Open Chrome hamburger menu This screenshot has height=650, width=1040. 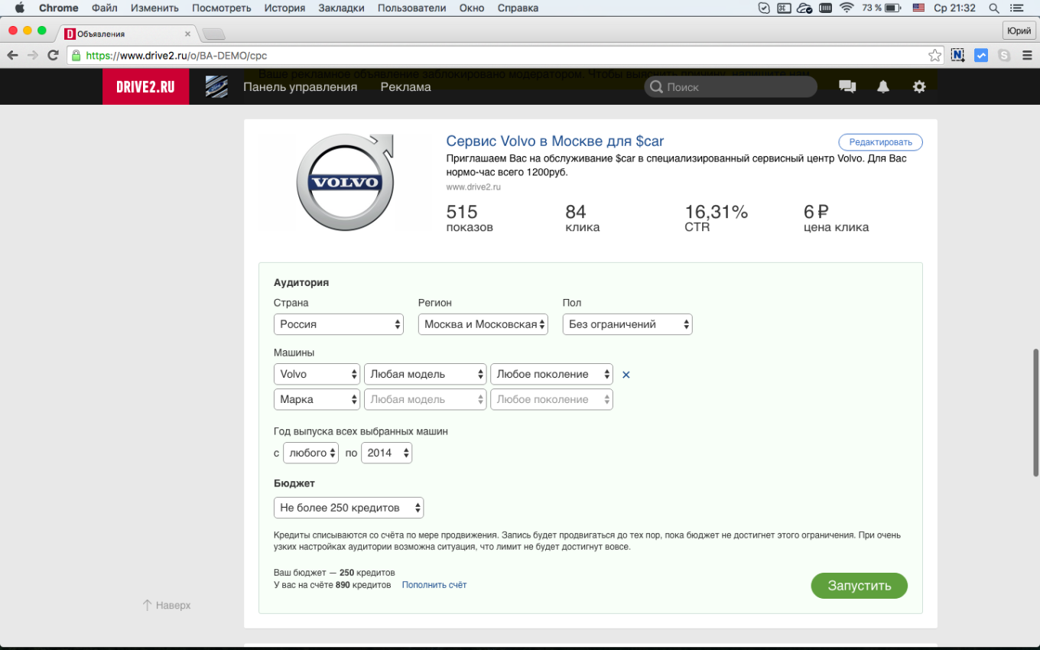[x=1025, y=55]
